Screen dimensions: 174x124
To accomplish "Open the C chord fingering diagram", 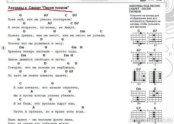I will point(155,57).
